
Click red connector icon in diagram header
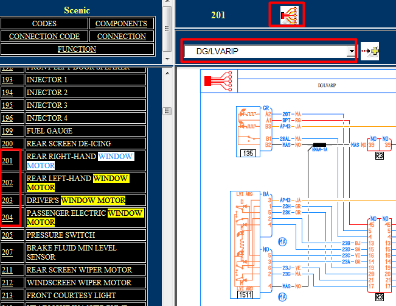[x=218, y=81]
